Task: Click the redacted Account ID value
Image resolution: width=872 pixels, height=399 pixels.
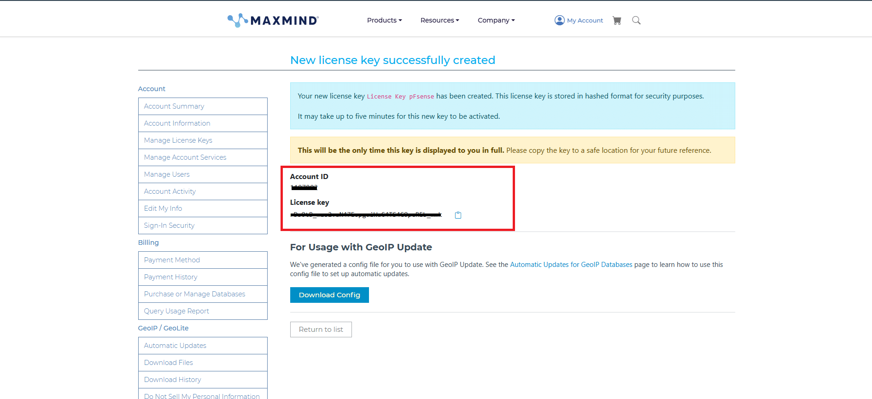Action: pos(304,188)
